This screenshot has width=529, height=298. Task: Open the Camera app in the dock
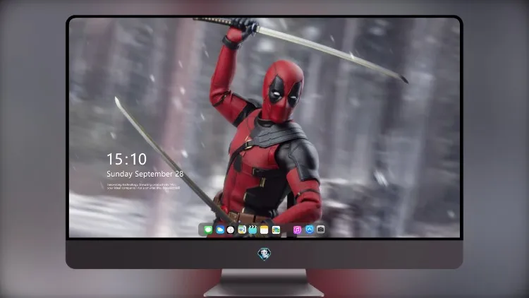coord(320,230)
